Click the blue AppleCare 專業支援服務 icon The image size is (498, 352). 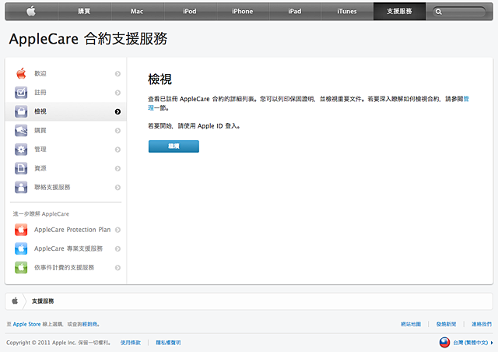click(x=21, y=248)
